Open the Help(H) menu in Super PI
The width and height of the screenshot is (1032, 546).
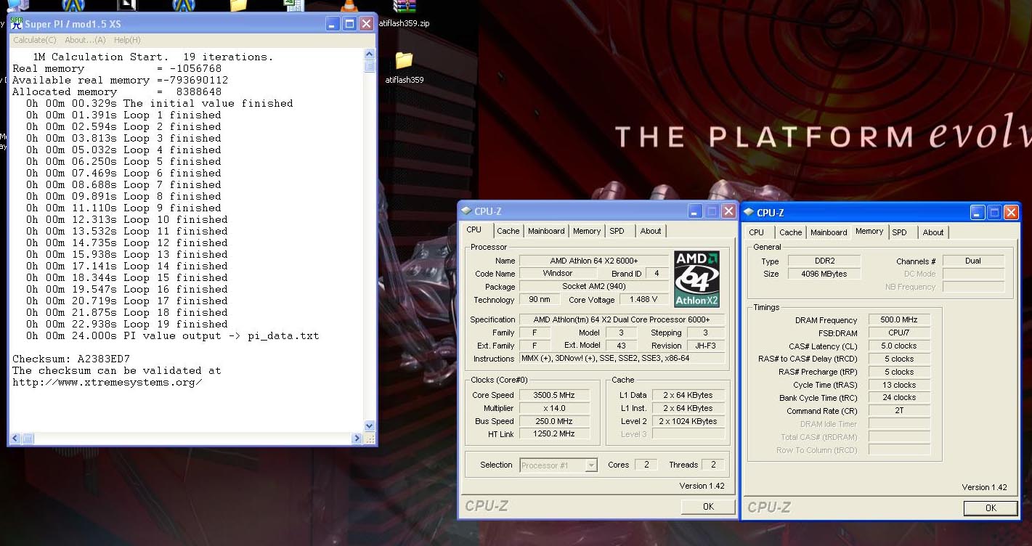[x=127, y=40]
